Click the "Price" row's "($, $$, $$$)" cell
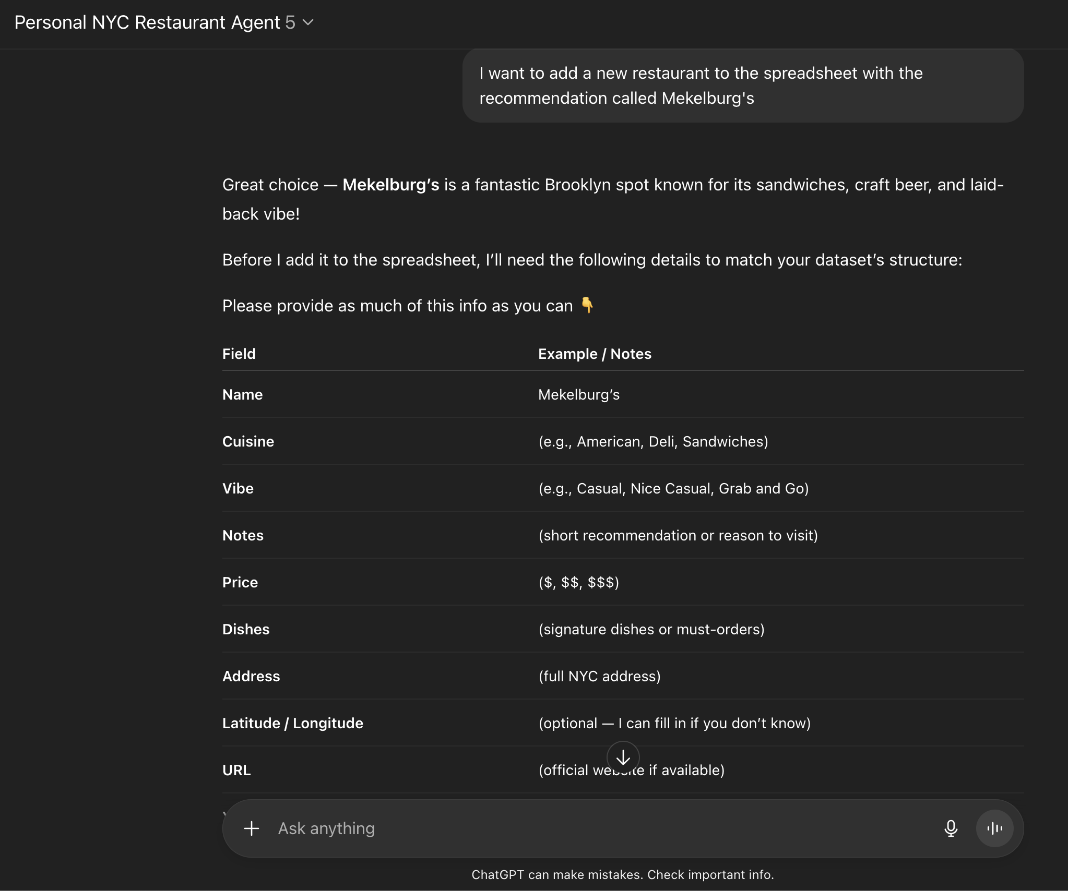The image size is (1068, 891). coord(578,582)
